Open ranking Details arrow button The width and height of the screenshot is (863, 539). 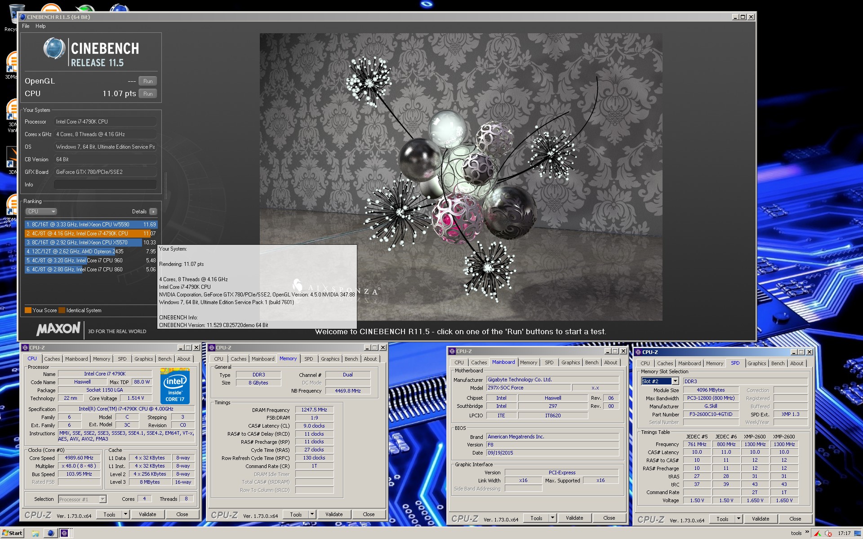153,212
